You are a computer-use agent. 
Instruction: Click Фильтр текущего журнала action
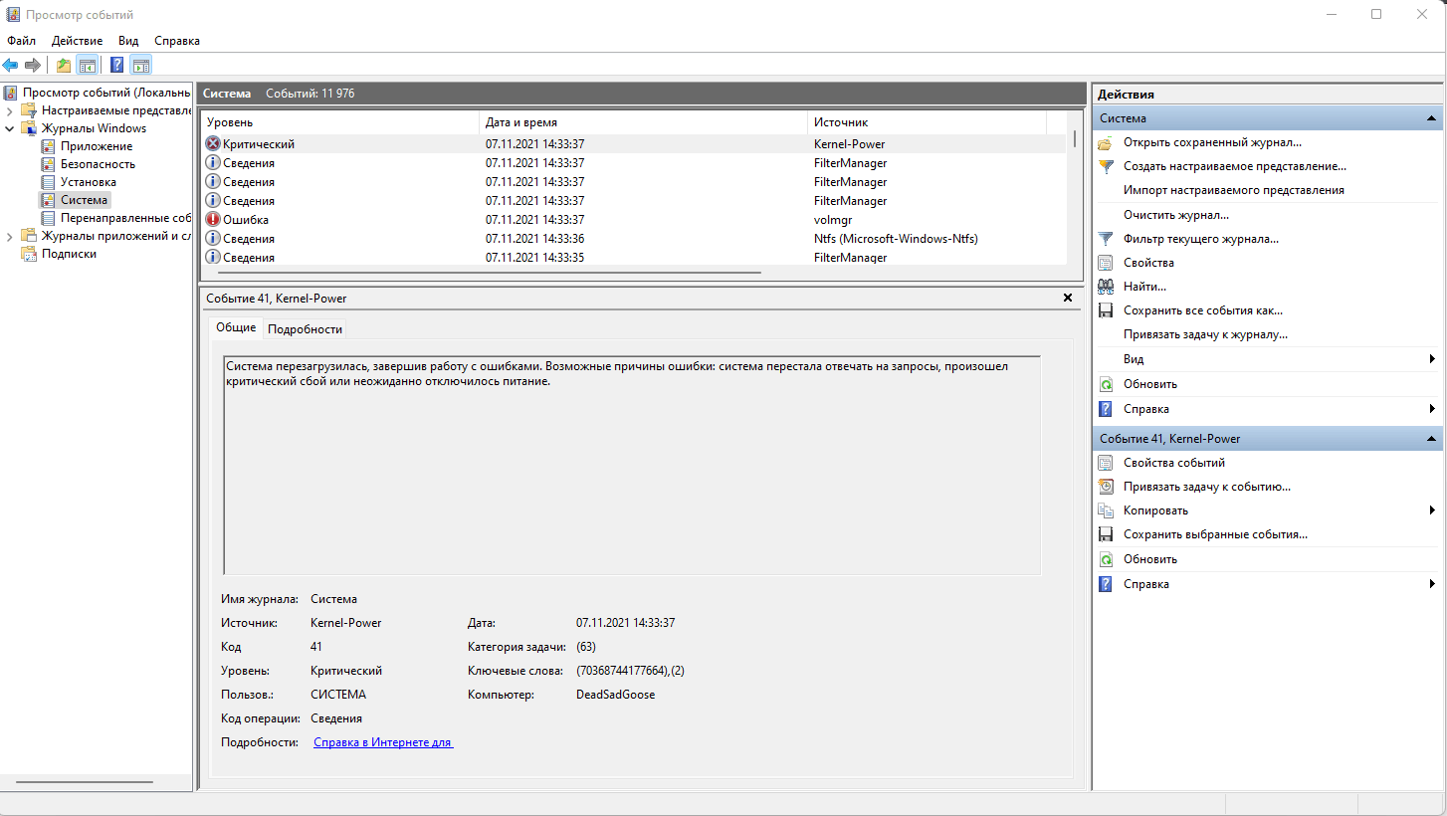pos(1201,239)
